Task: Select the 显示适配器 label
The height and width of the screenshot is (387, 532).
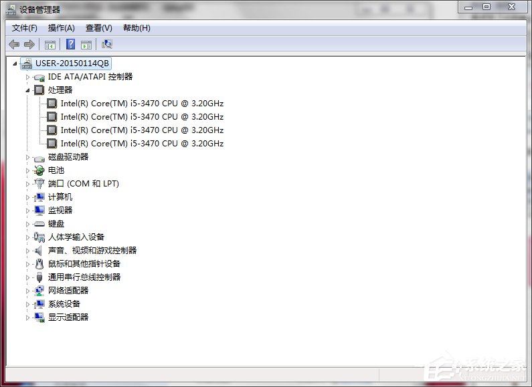Action: pos(68,317)
